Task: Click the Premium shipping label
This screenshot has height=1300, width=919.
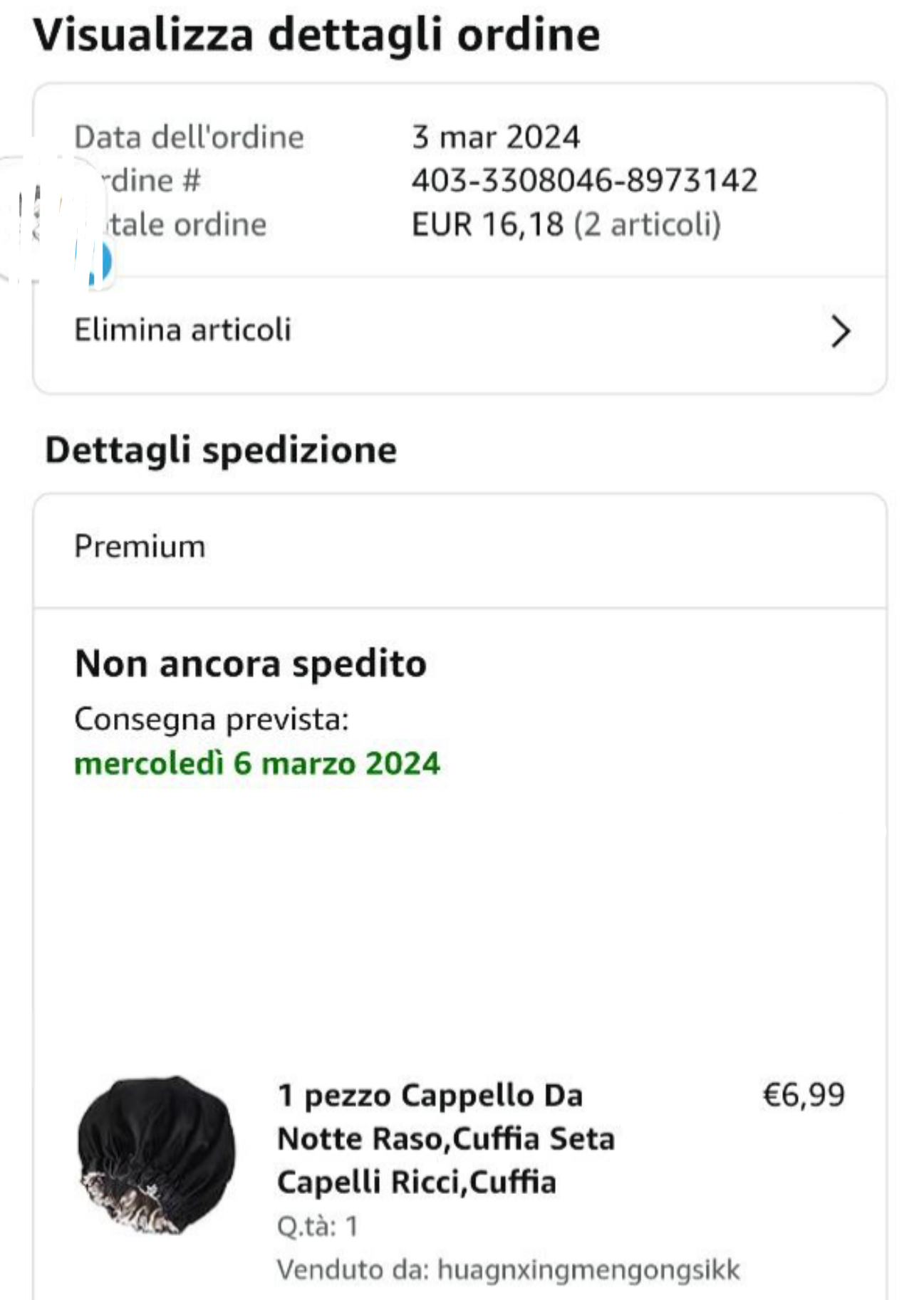Action: 140,547
